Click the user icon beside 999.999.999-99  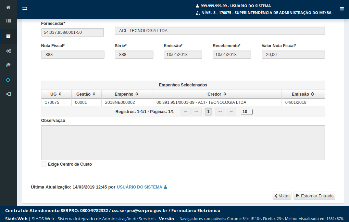pos(197,6)
